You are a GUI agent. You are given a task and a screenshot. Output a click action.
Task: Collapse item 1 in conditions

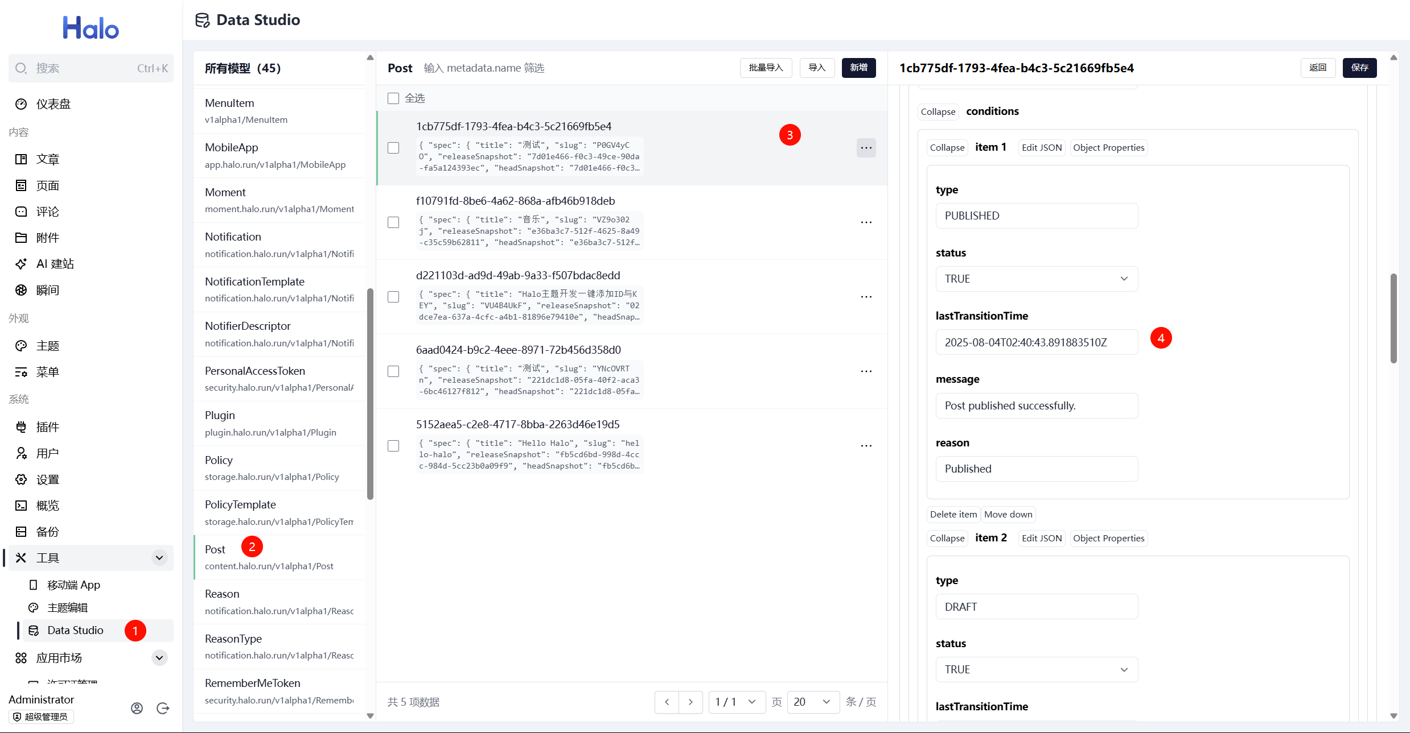click(x=947, y=148)
